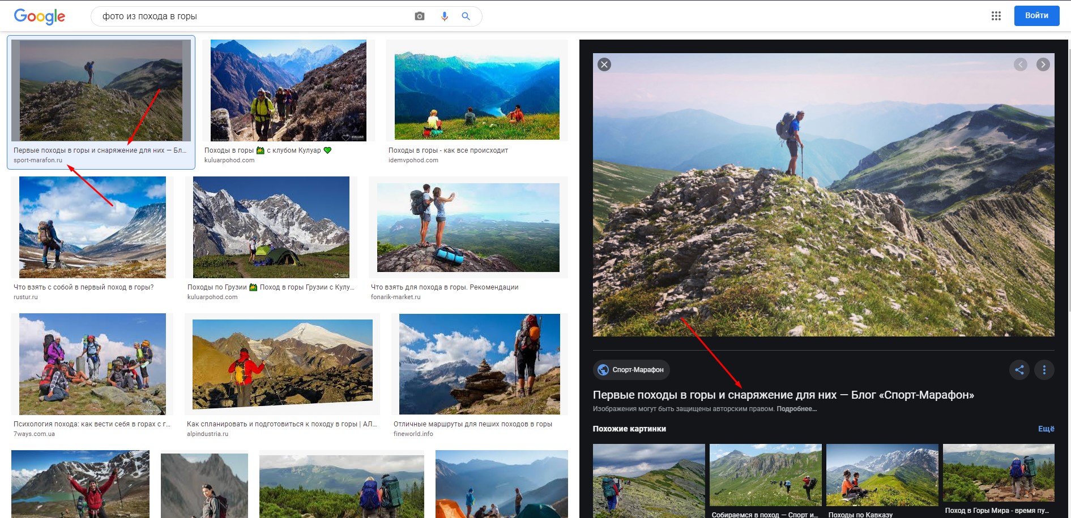1071x518 pixels.
Task: Click the search query input field
Action: coord(255,16)
